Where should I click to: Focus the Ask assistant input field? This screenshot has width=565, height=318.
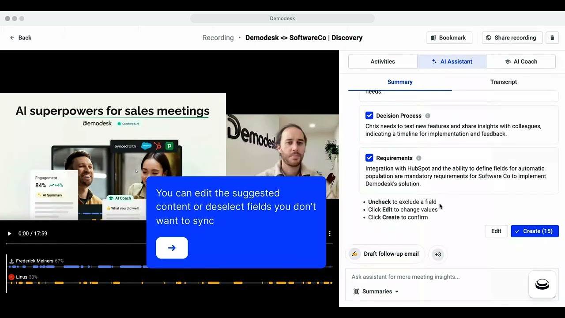pos(437,277)
